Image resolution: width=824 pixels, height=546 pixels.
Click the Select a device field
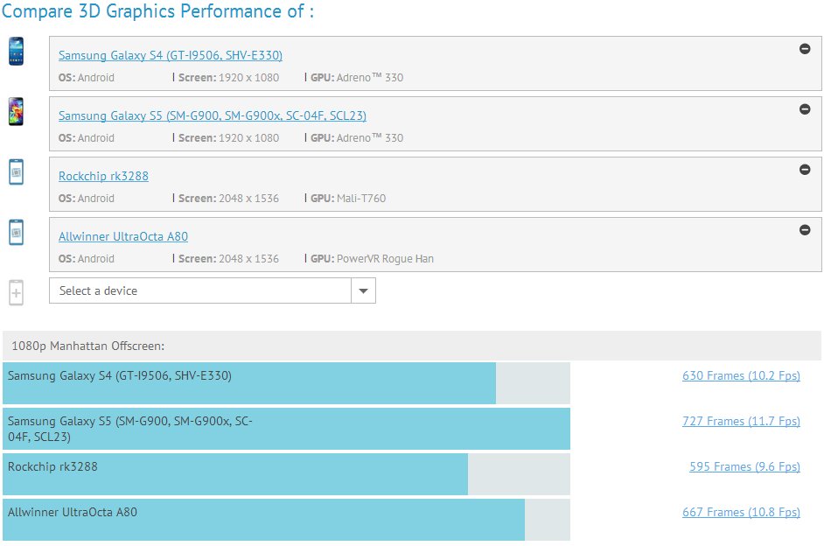[x=200, y=291]
